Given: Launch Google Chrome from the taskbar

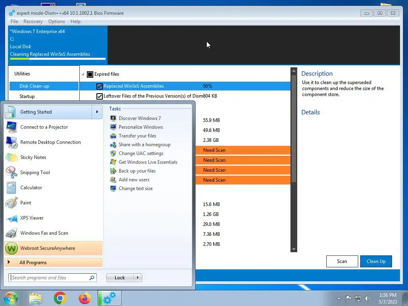Looking at the screenshot, I should [60, 298].
